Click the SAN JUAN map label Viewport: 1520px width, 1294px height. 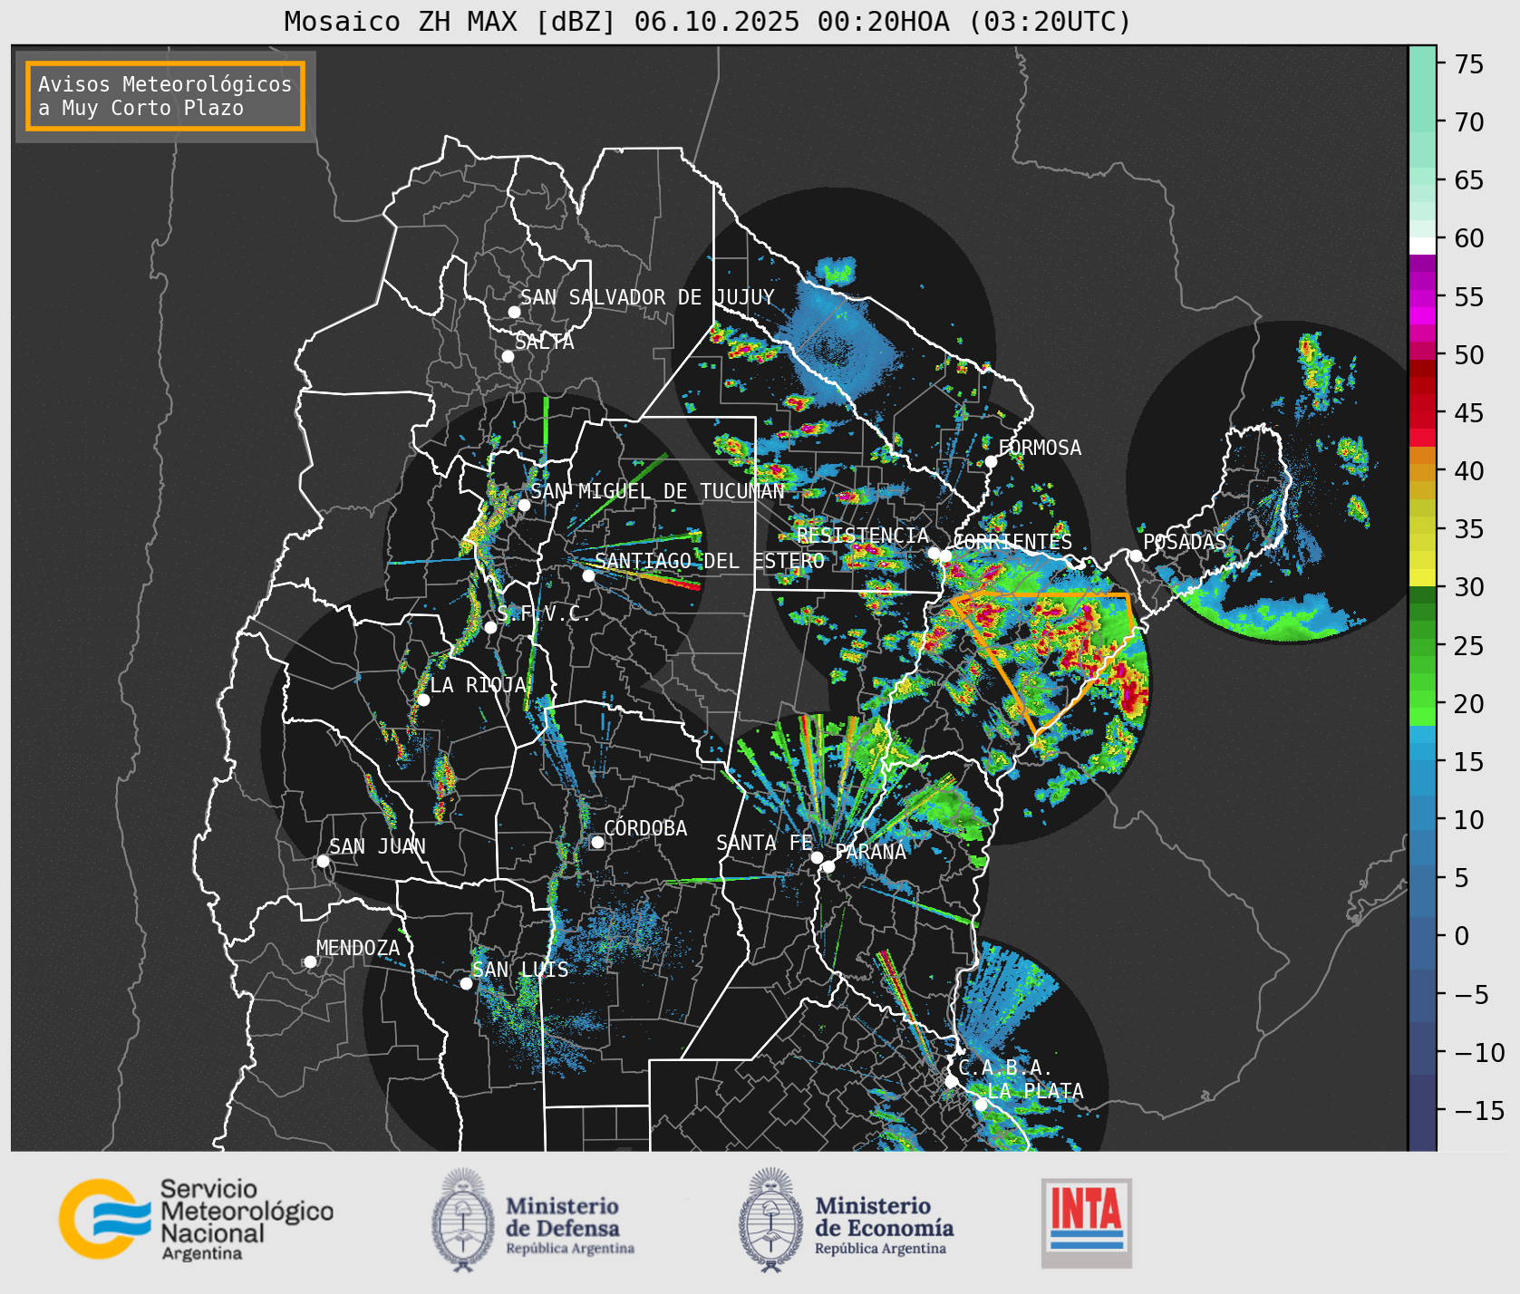(x=377, y=846)
